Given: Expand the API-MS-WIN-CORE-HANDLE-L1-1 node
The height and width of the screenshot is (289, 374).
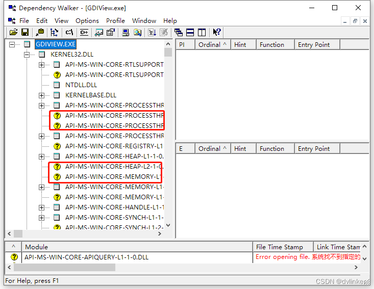Looking at the screenshot, I should [x=42, y=207].
